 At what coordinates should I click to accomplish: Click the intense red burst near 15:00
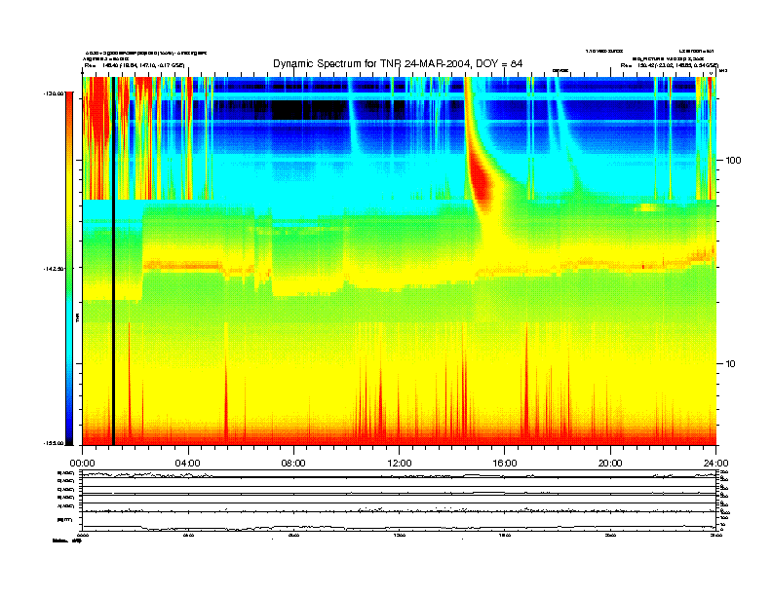pyautogui.click(x=480, y=179)
